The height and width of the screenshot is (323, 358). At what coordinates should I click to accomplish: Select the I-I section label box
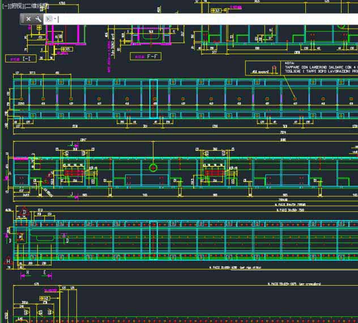point(21,59)
